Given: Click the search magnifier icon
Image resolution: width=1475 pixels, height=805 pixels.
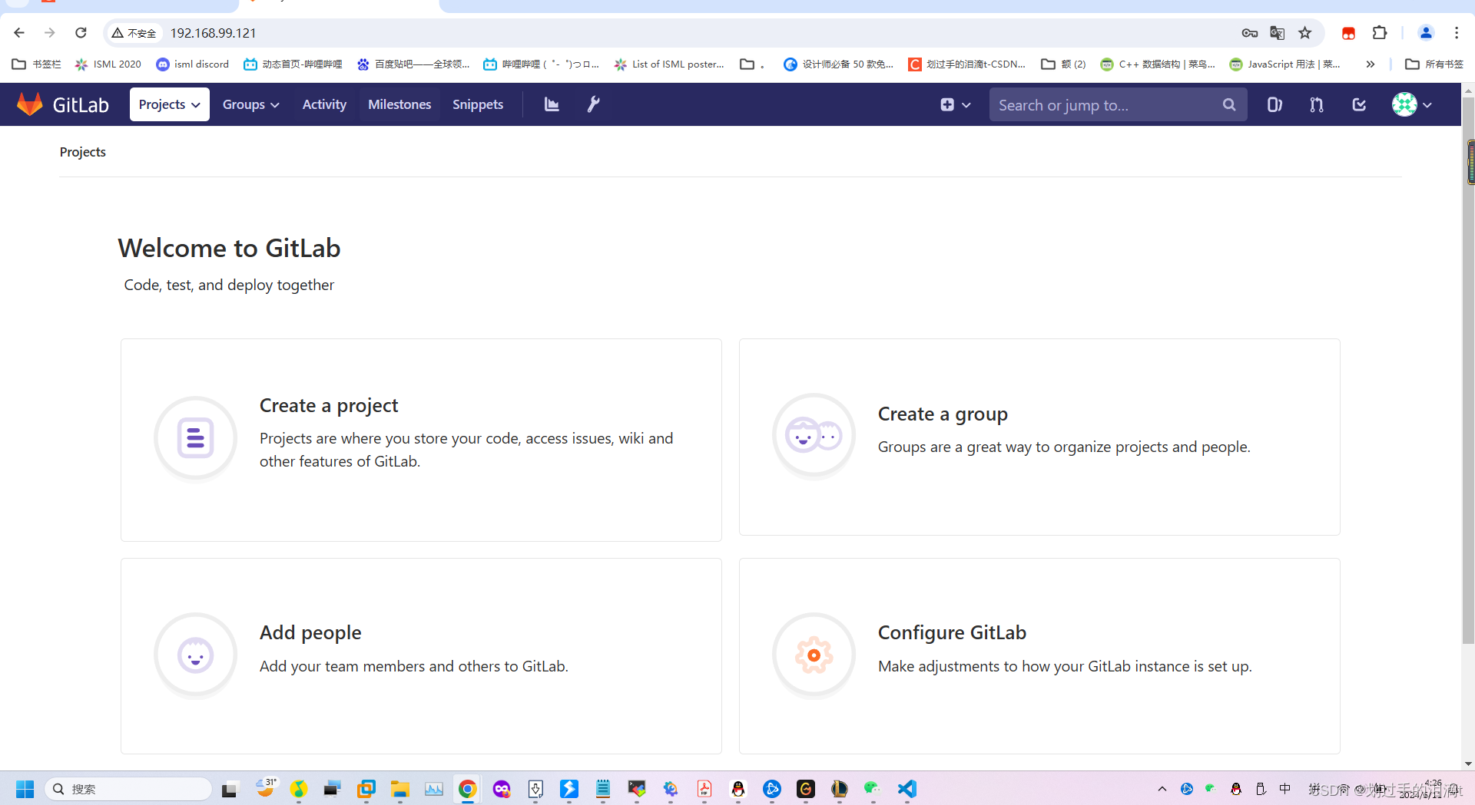Looking at the screenshot, I should click(1229, 104).
